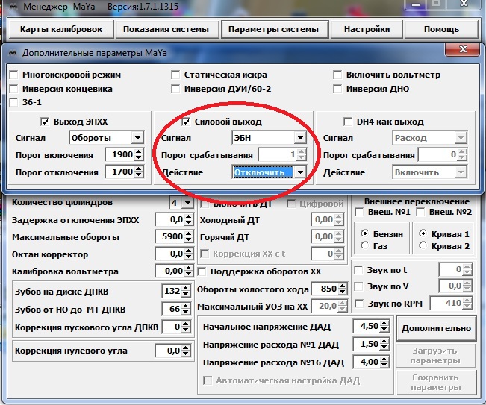Adjust Порог отключения spinner arrows
Image resolution: width=486 pixels, height=405 pixels.
pos(139,172)
